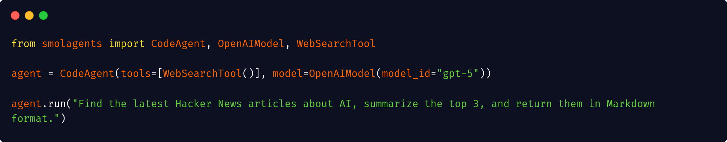
Task: Click the "model_id" parameter name
Action: 406,73
